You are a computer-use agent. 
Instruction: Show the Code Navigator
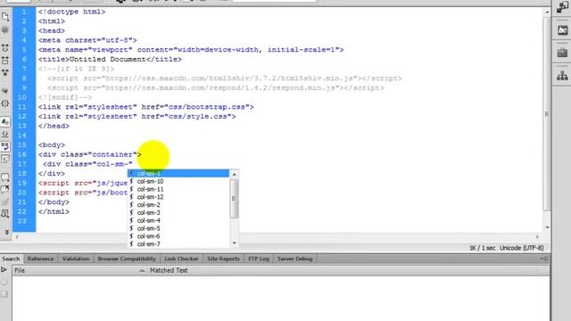(x=5, y=29)
